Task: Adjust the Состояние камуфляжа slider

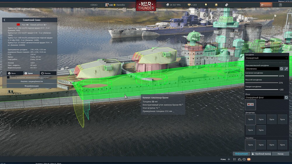Action: [x=262, y=76]
